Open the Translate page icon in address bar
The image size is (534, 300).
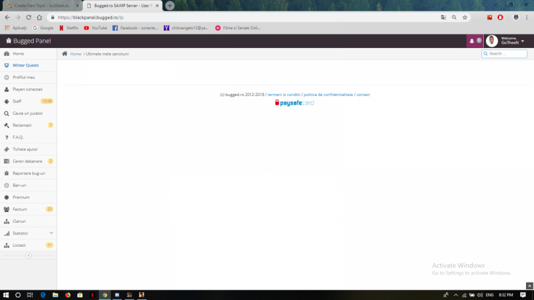click(x=443, y=17)
